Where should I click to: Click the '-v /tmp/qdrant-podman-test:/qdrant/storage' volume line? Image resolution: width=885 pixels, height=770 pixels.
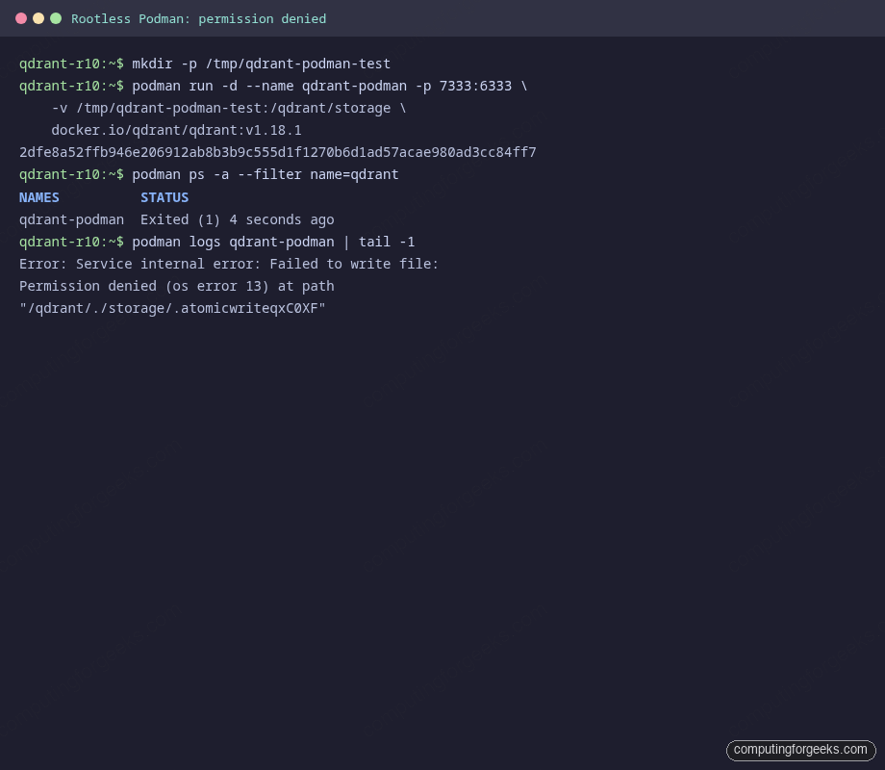229,108
